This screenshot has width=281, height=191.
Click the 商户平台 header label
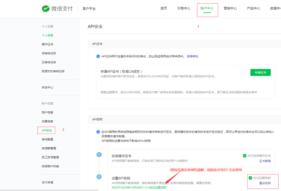click(89, 9)
